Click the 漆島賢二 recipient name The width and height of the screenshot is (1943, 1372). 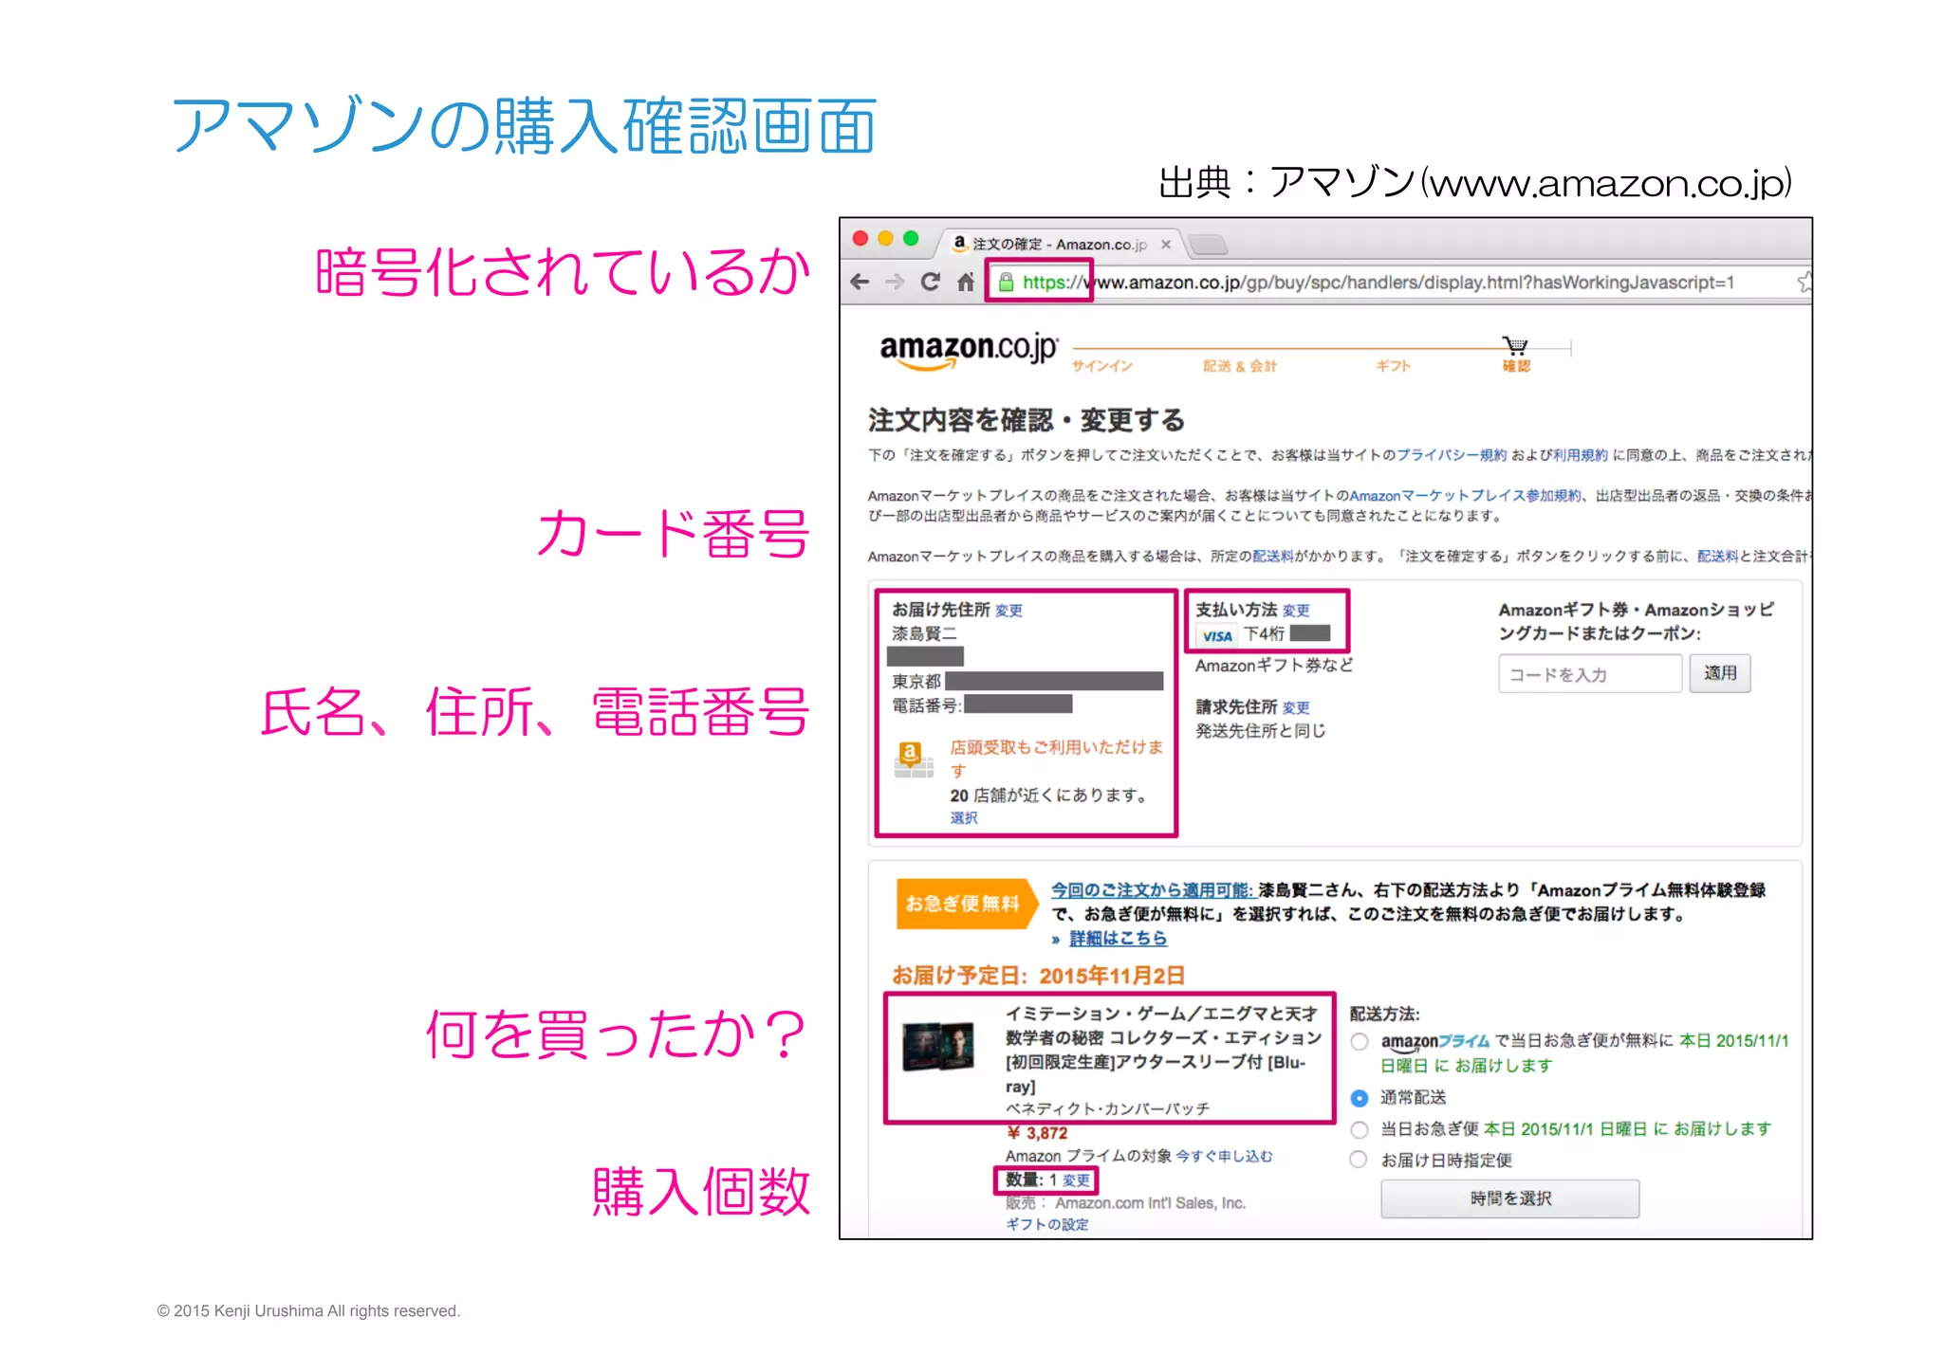tap(924, 633)
